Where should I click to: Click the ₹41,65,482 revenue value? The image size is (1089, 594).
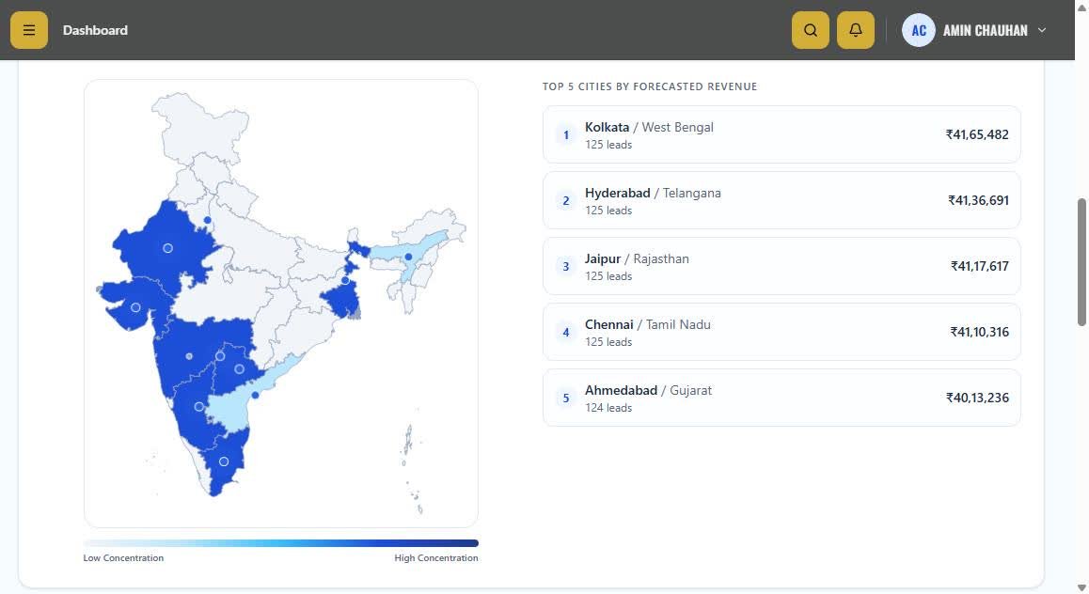pyautogui.click(x=976, y=134)
